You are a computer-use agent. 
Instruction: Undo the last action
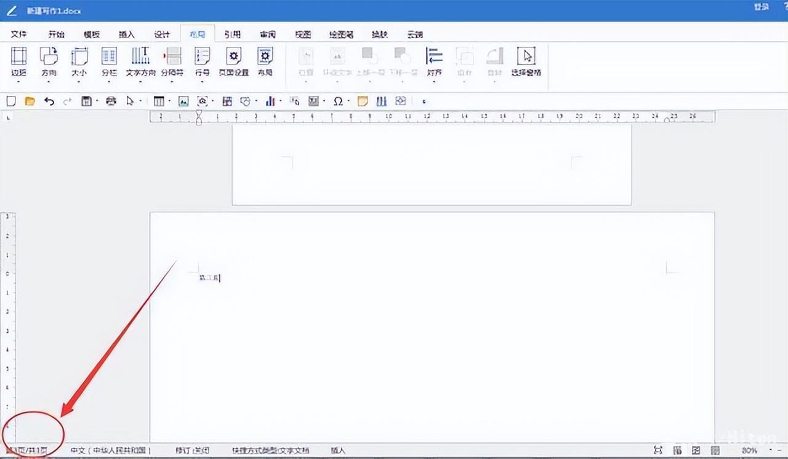coord(49,101)
